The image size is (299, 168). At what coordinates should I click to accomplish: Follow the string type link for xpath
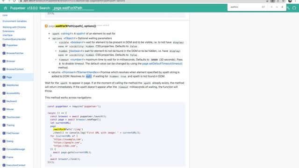(x=66, y=34)
